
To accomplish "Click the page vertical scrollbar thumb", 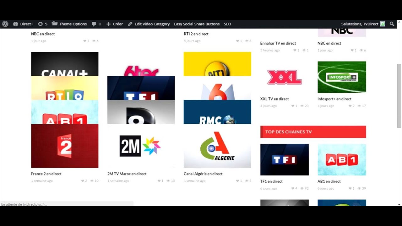I will tap(399, 96).
